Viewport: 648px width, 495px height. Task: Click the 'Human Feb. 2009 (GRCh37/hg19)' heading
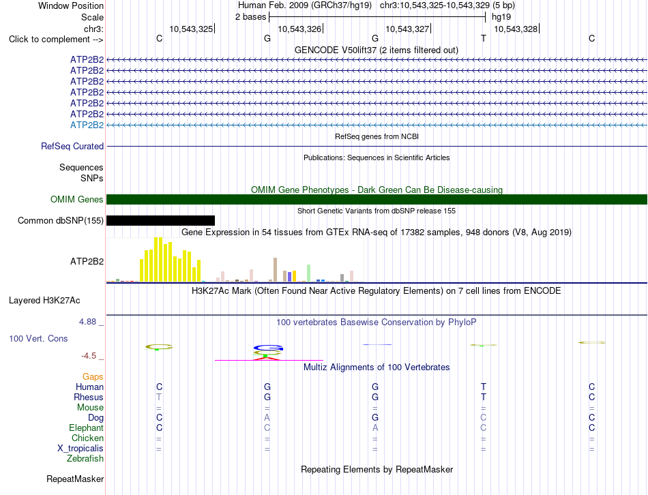click(x=305, y=5)
